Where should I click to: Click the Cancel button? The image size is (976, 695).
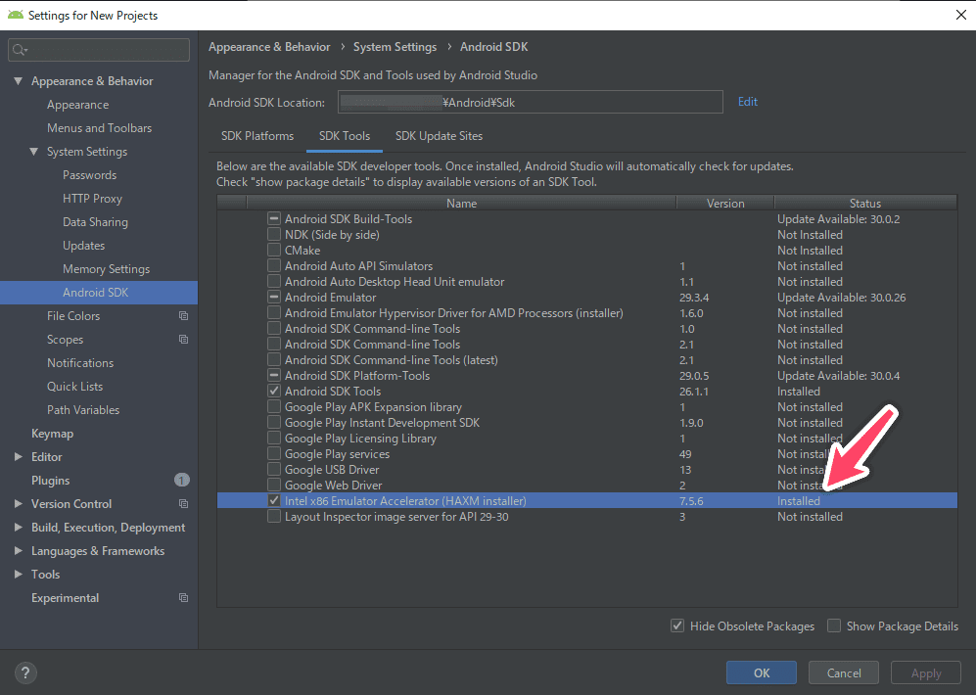844,672
